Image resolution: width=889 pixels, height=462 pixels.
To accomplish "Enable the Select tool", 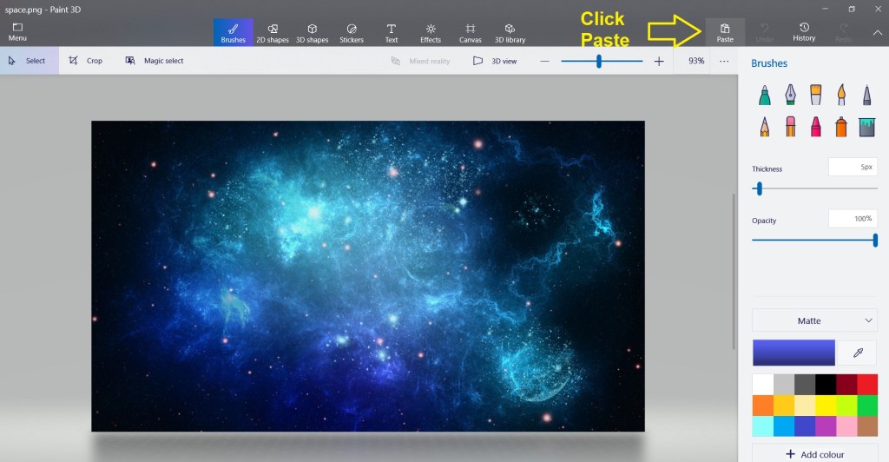I will tap(29, 61).
